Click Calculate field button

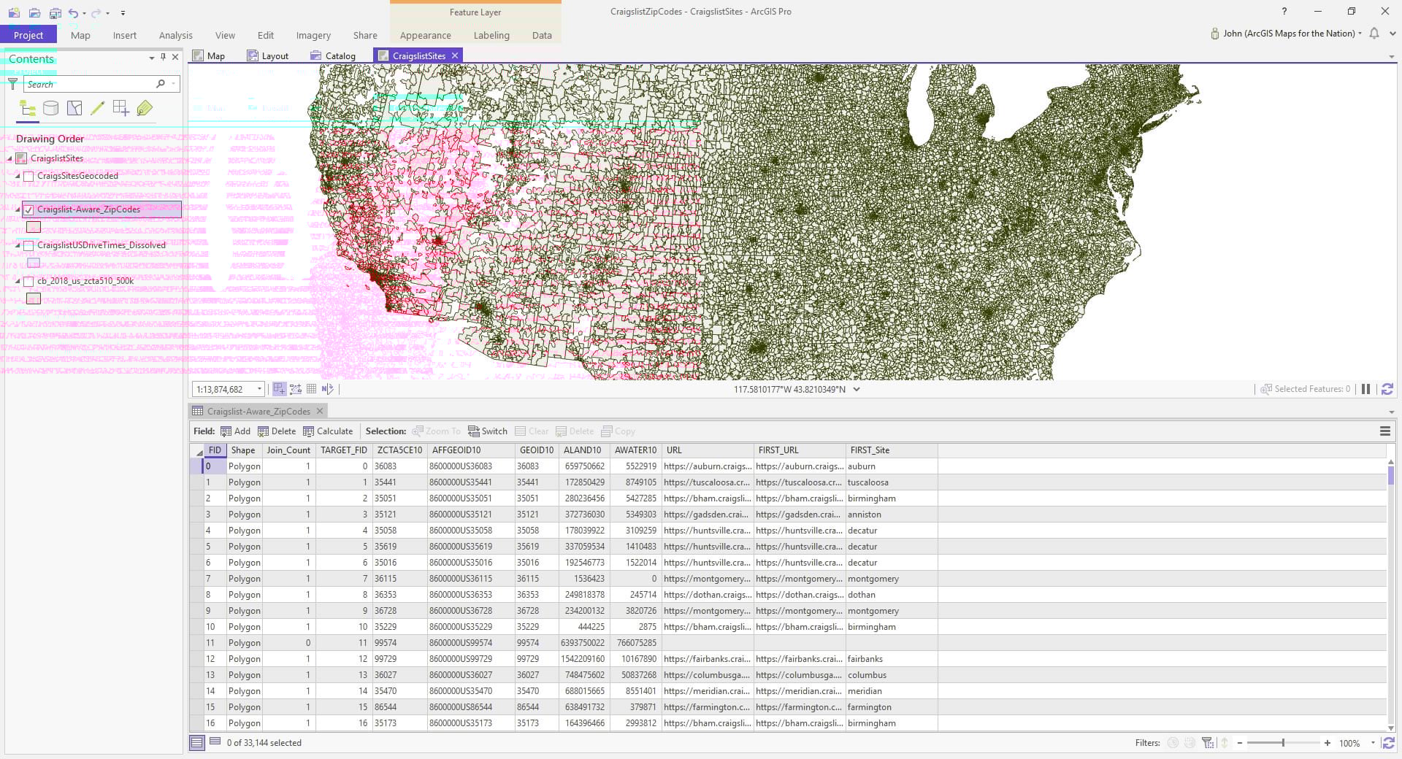click(x=328, y=431)
